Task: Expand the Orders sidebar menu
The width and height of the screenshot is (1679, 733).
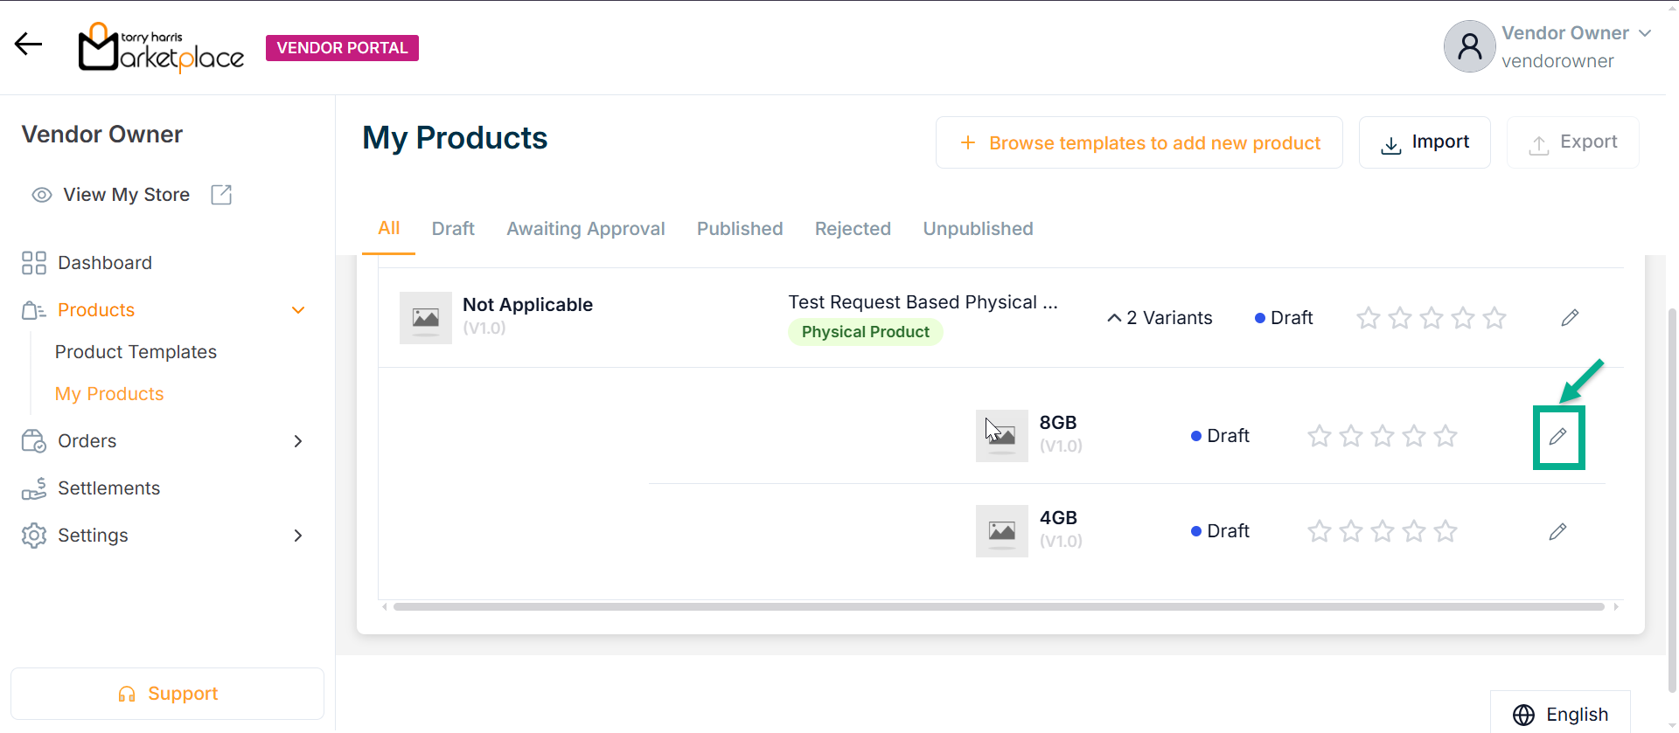Action: coord(298,441)
